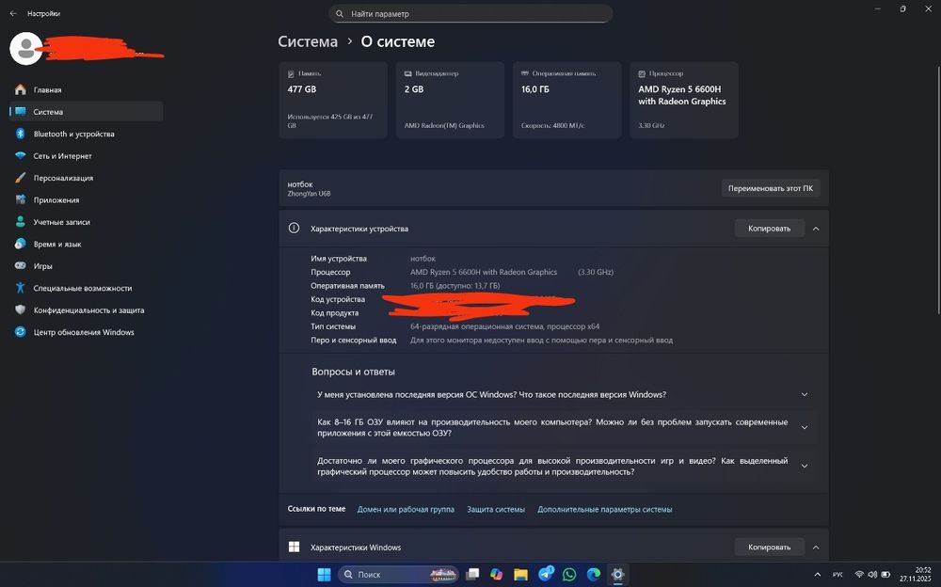Copy Windows specifications with Копировать button
Screen dimensions: 941x587
[x=770, y=547]
